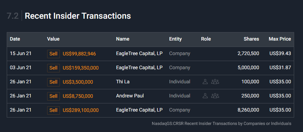Select the Shares column header
Screen dimensions: 303x132
coord(251,39)
